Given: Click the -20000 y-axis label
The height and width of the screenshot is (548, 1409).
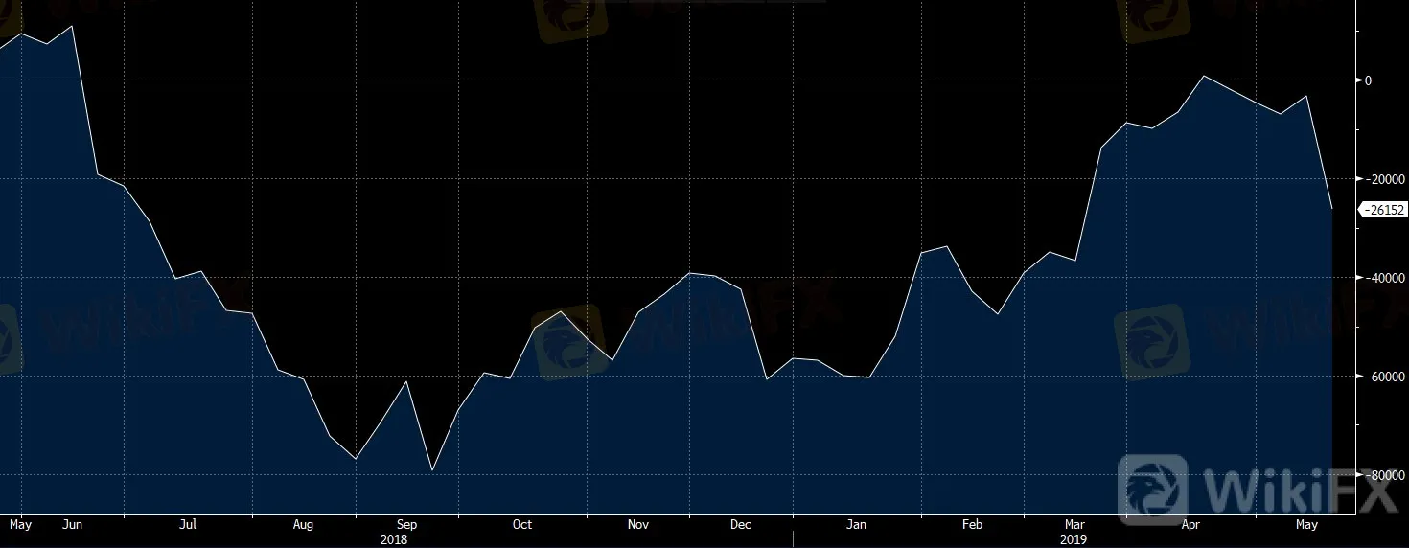Looking at the screenshot, I should tap(1381, 179).
